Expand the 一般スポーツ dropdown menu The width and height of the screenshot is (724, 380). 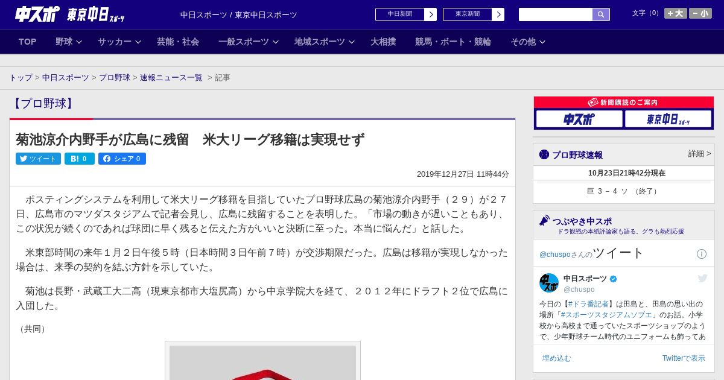[x=249, y=42]
